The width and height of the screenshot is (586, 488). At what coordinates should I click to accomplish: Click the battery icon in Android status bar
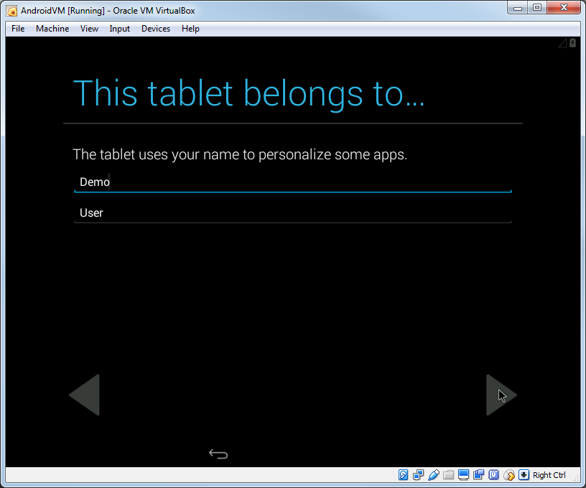pyautogui.click(x=572, y=43)
